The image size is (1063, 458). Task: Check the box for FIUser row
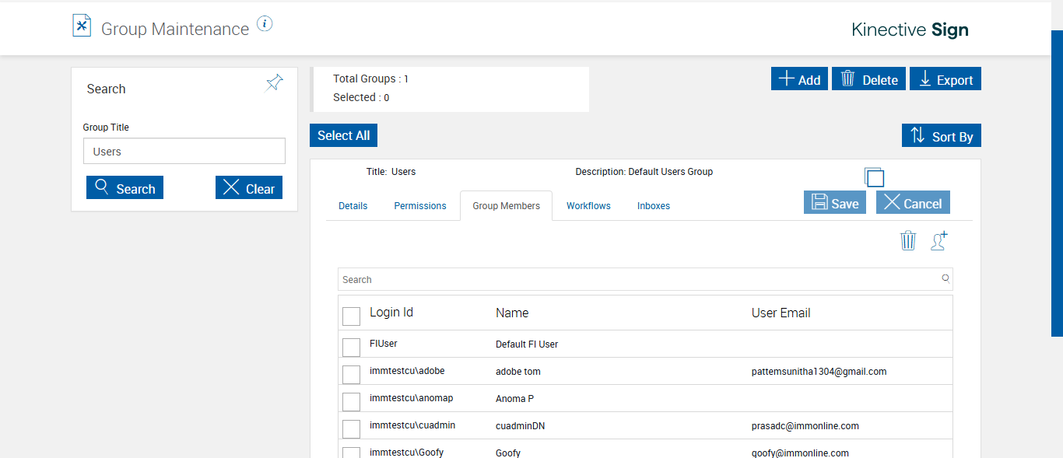(x=352, y=347)
